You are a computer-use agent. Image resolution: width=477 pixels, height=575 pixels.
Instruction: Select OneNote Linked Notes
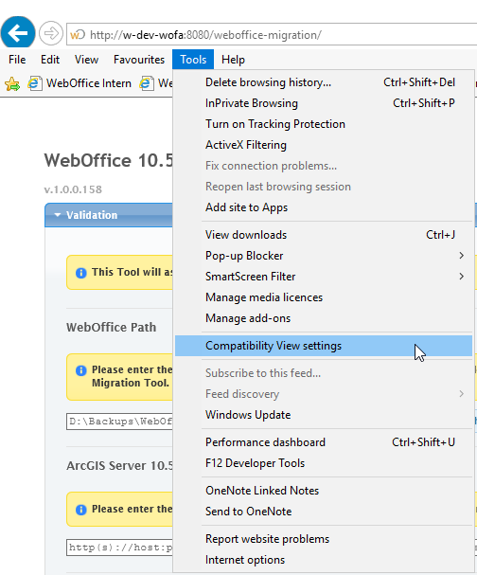point(324,491)
